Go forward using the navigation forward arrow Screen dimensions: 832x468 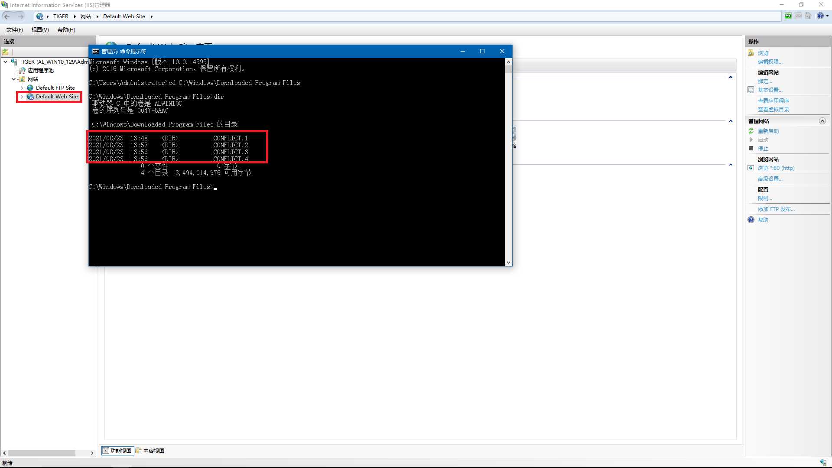(x=20, y=16)
